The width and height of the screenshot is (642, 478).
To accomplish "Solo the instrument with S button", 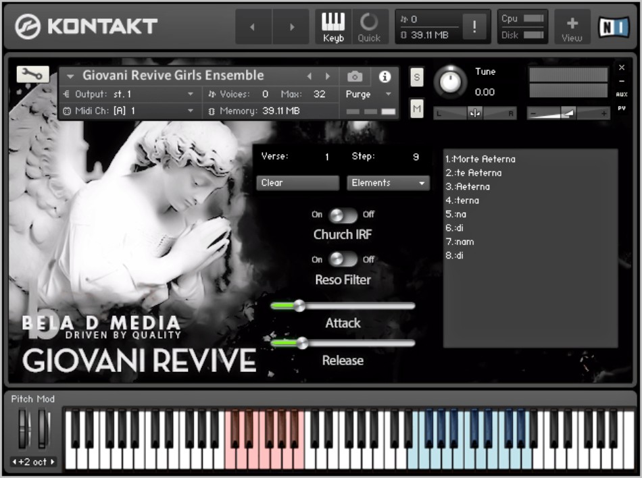I will point(417,77).
